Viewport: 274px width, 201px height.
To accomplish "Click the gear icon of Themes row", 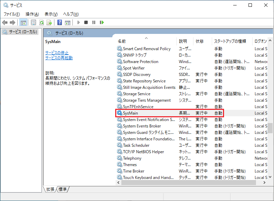I will coord(120,164).
